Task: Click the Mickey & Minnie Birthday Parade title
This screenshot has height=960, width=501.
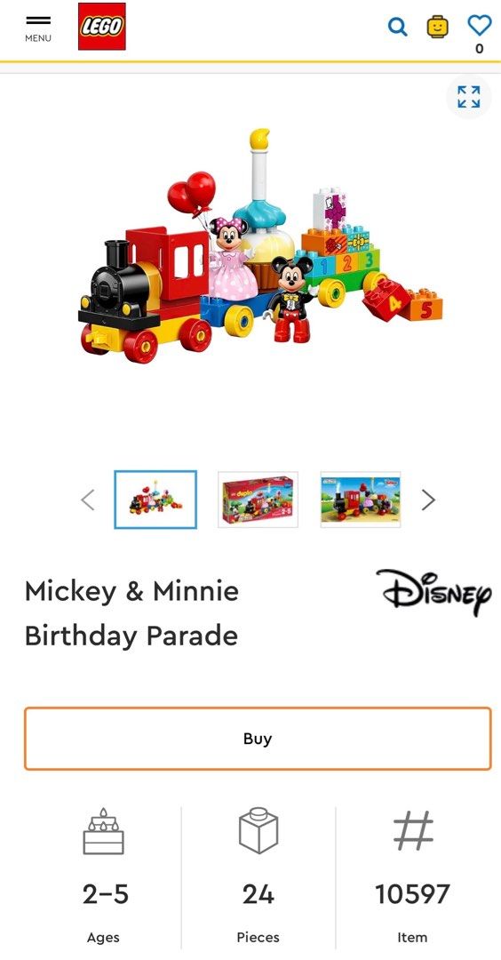Action: pyautogui.click(x=132, y=613)
